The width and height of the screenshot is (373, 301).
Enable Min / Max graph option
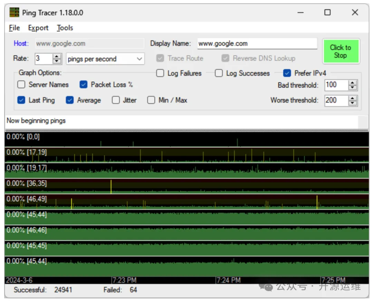click(x=151, y=100)
